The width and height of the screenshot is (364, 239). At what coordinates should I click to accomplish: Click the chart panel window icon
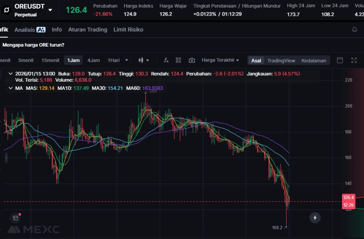[340, 60]
